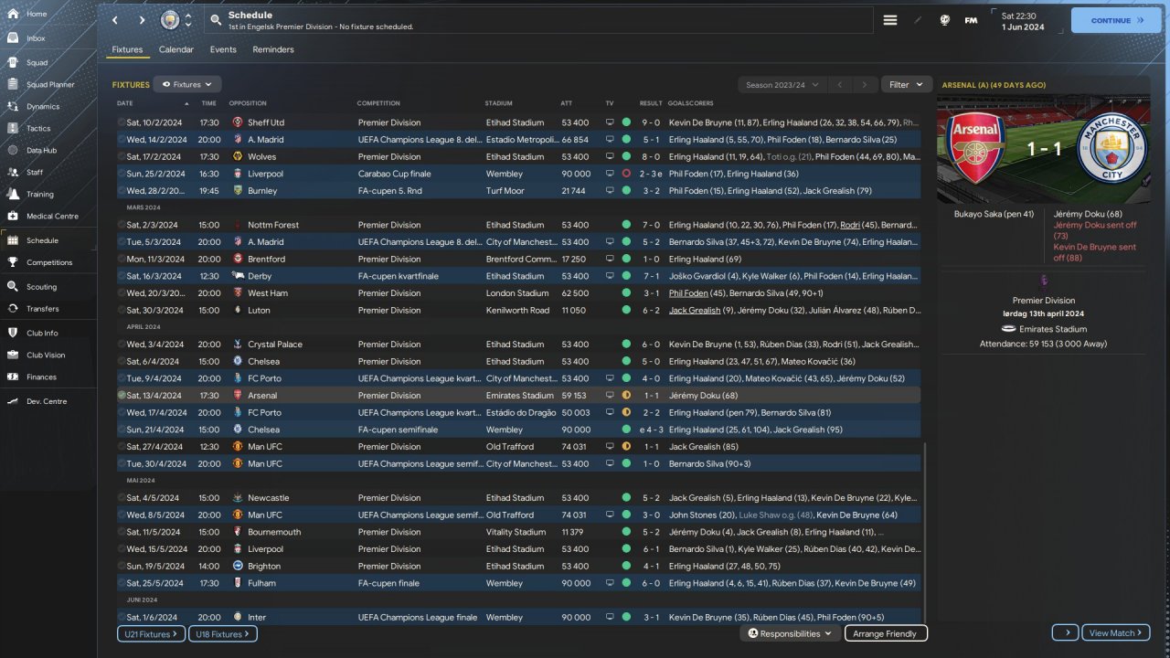Viewport: 1170px width, 658px height.
Task: Click the large Arsenal crest in the match panel
Action: pyautogui.click(x=976, y=149)
